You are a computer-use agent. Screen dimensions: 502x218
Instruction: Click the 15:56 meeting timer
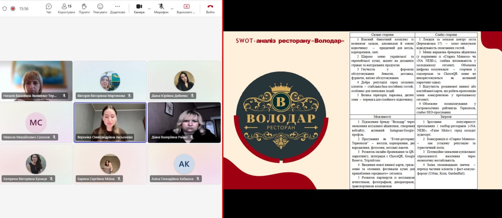(x=24, y=9)
